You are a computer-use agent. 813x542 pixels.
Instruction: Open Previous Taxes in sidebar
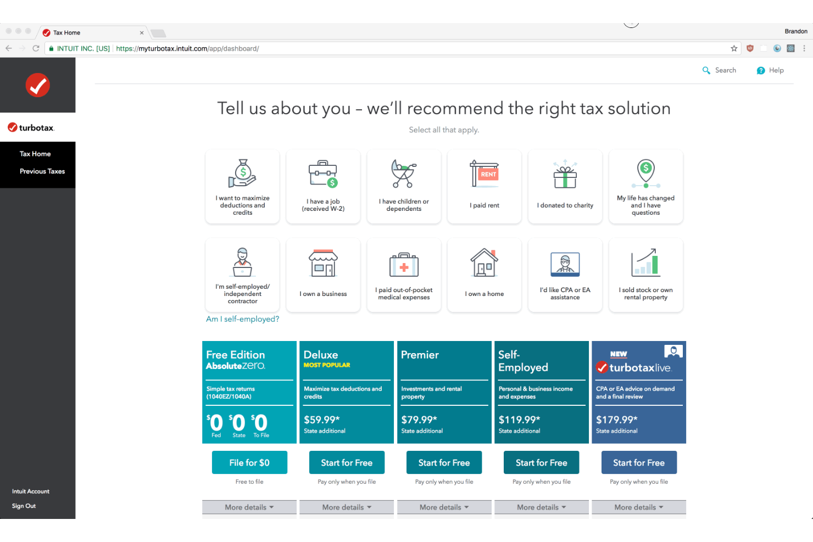[x=42, y=171]
